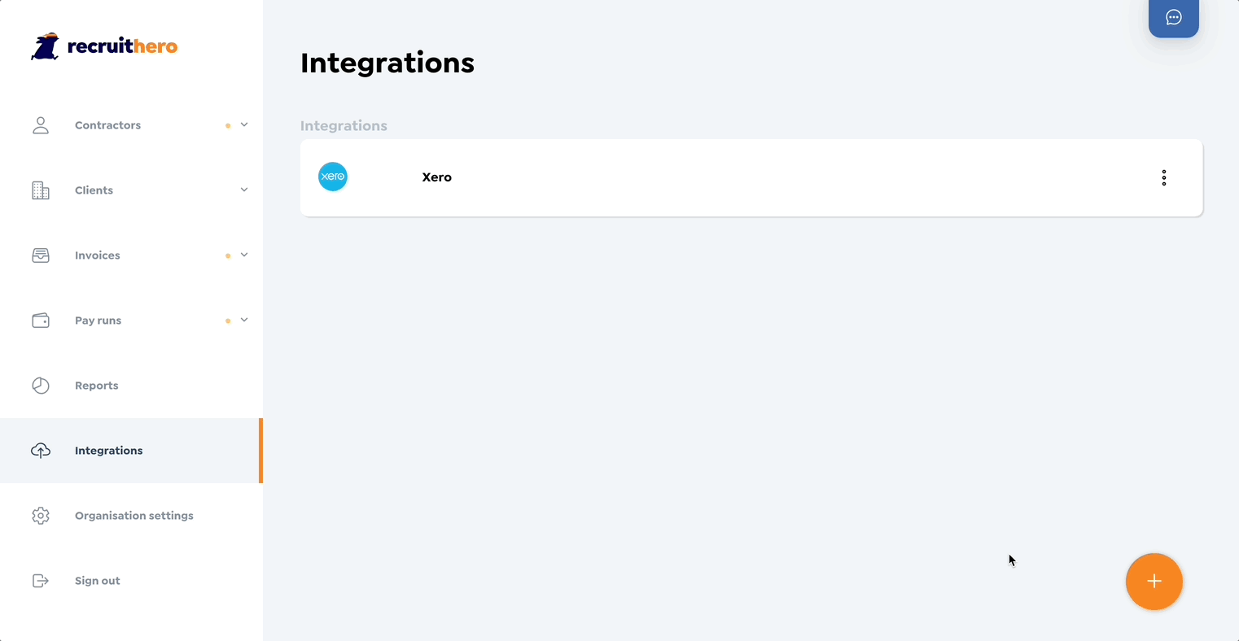Click the Pay runs wallet icon
The height and width of the screenshot is (641, 1239).
[41, 320]
